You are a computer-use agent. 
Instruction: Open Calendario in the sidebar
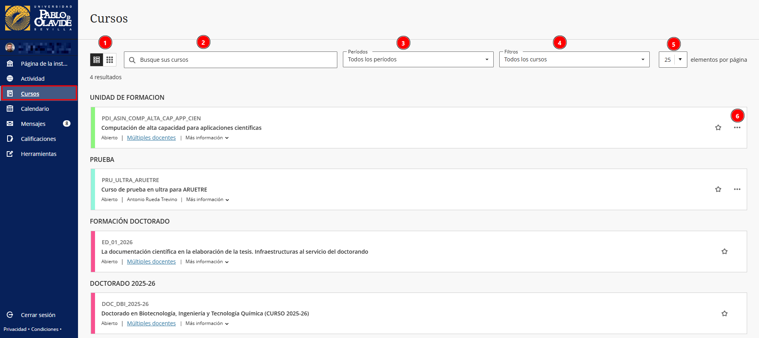(x=35, y=109)
